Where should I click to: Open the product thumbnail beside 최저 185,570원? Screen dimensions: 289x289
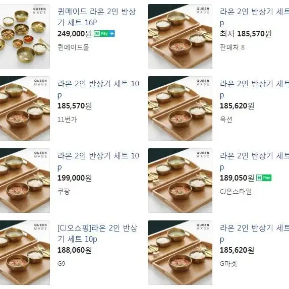click(x=180, y=36)
